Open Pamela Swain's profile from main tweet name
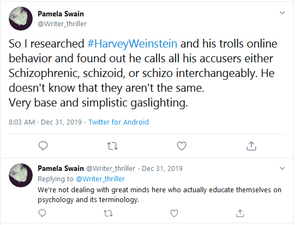Screen dimensions: 295x225 (x=61, y=14)
